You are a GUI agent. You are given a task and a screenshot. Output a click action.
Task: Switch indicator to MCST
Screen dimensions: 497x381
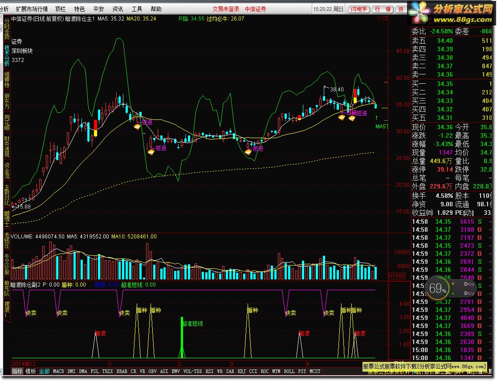coord(315,371)
